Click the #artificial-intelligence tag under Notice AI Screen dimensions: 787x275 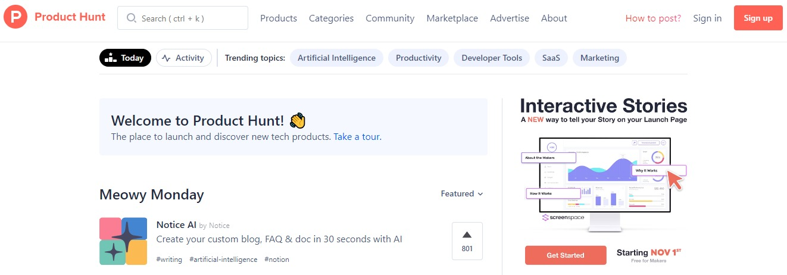click(223, 260)
